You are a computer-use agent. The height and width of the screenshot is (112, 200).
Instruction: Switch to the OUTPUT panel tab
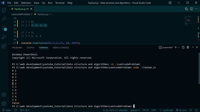[31, 48]
